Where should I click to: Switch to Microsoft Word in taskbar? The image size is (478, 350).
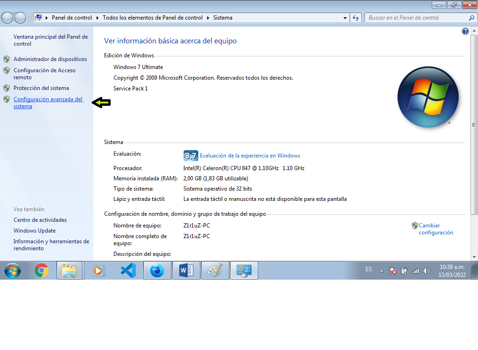(186, 270)
